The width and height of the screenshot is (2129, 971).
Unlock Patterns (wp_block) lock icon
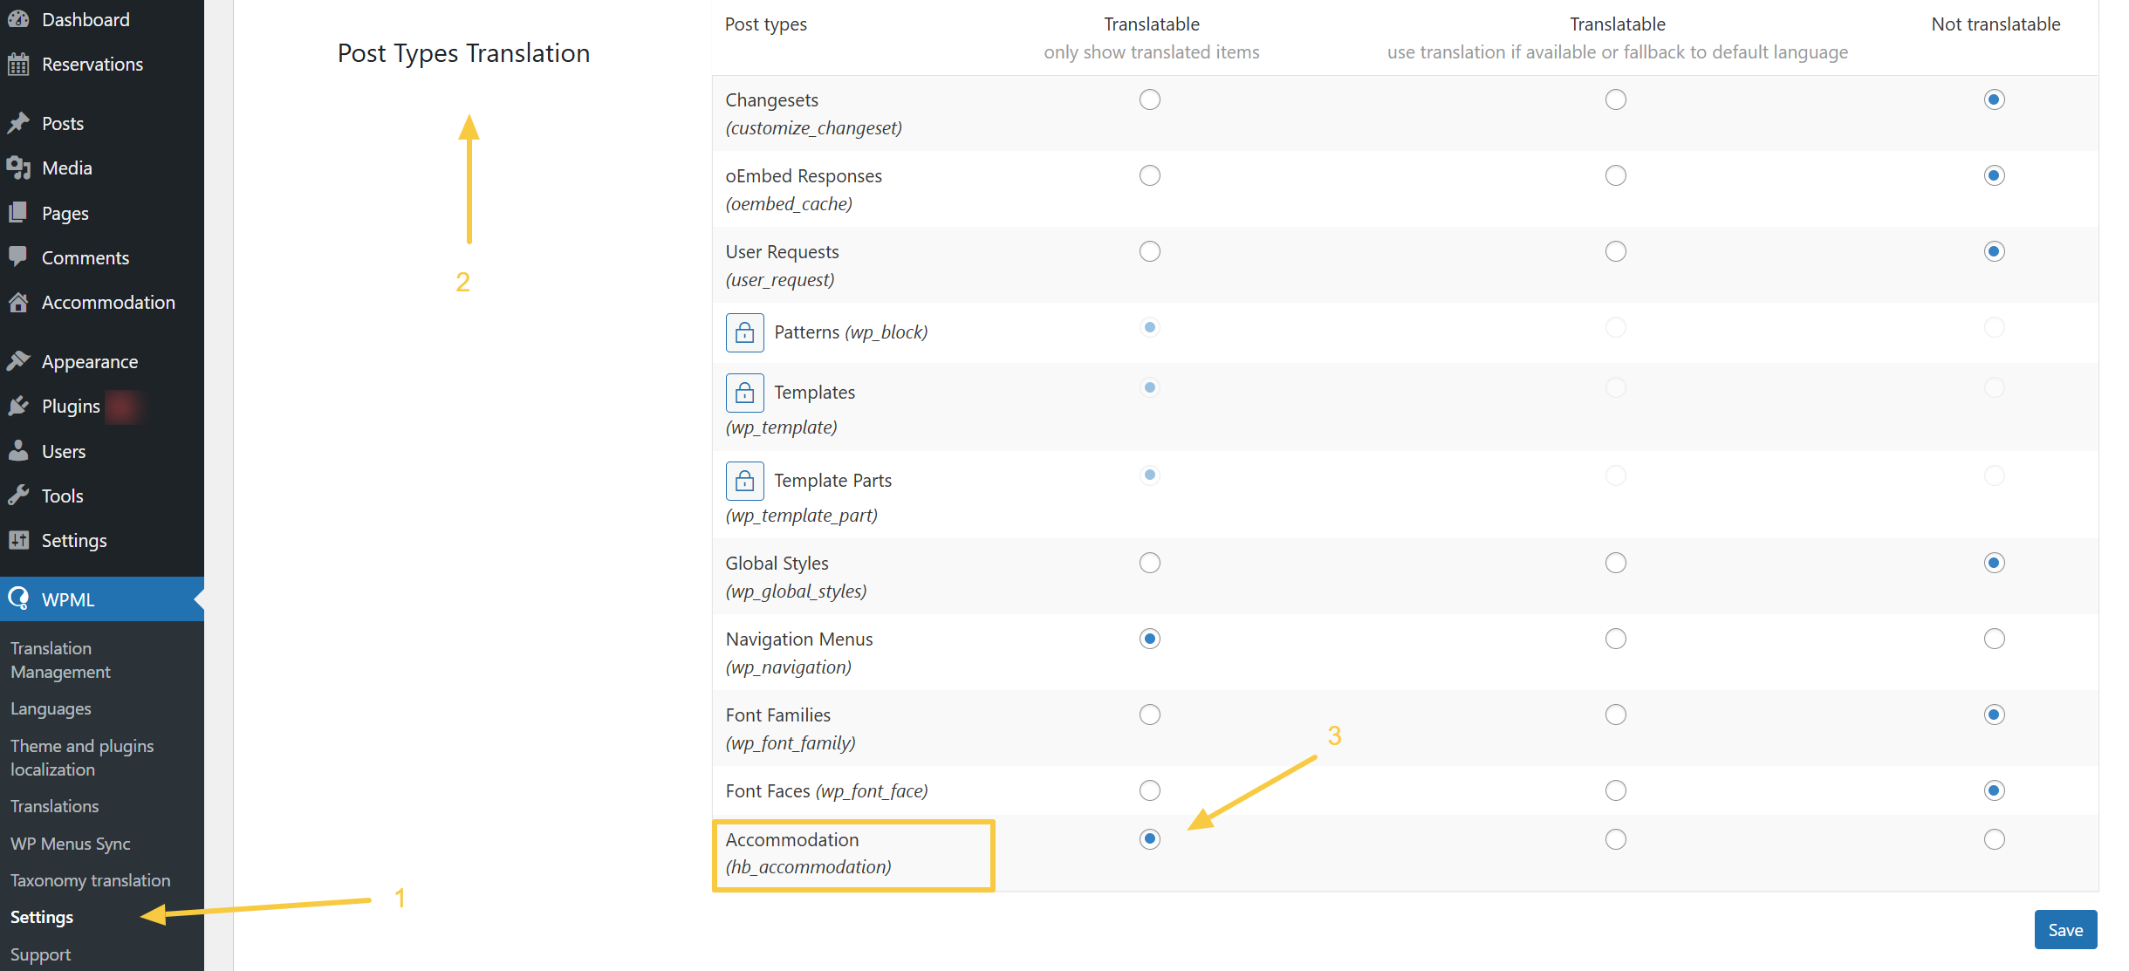point(744,332)
